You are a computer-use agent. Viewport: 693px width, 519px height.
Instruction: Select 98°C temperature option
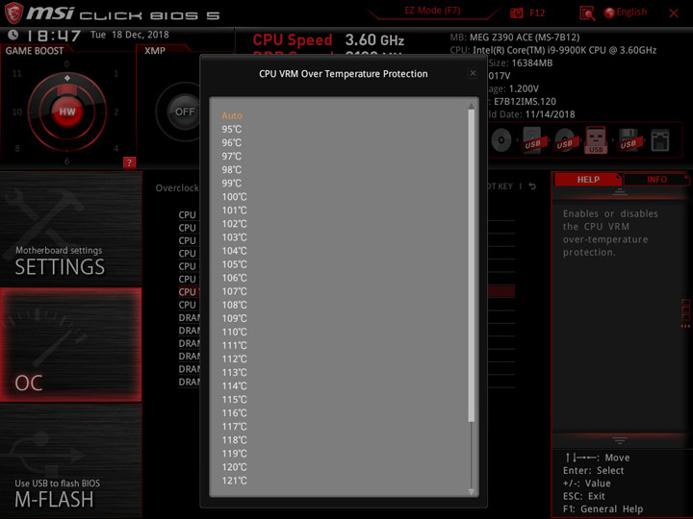pyautogui.click(x=232, y=170)
